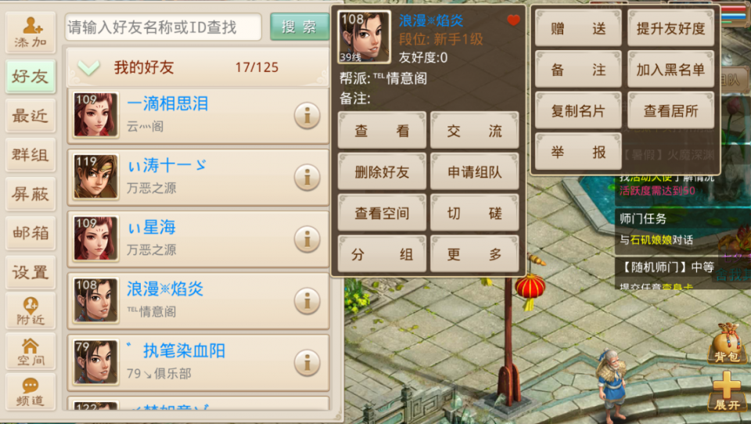This screenshot has height=424, width=751.
Task: Open the 背包 backpack icon
Action: tap(727, 343)
